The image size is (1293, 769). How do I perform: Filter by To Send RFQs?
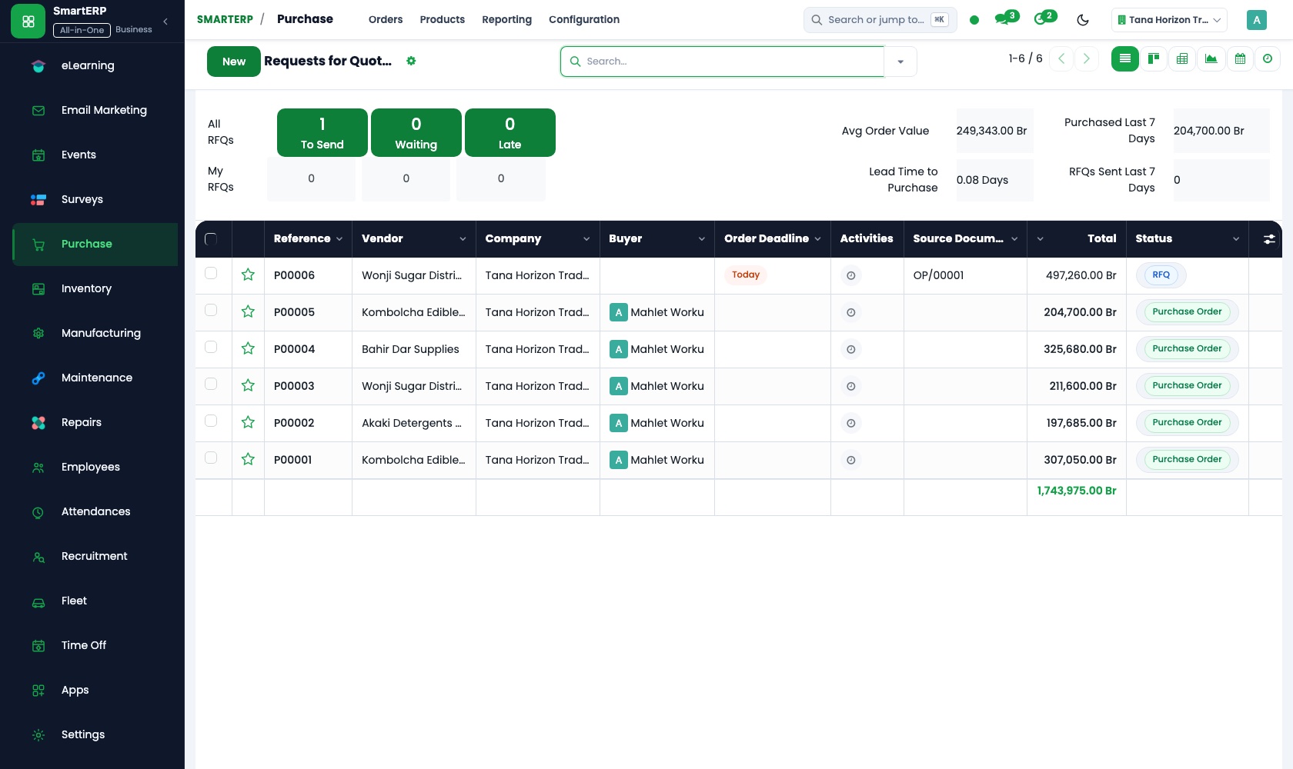[x=322, y=132]
